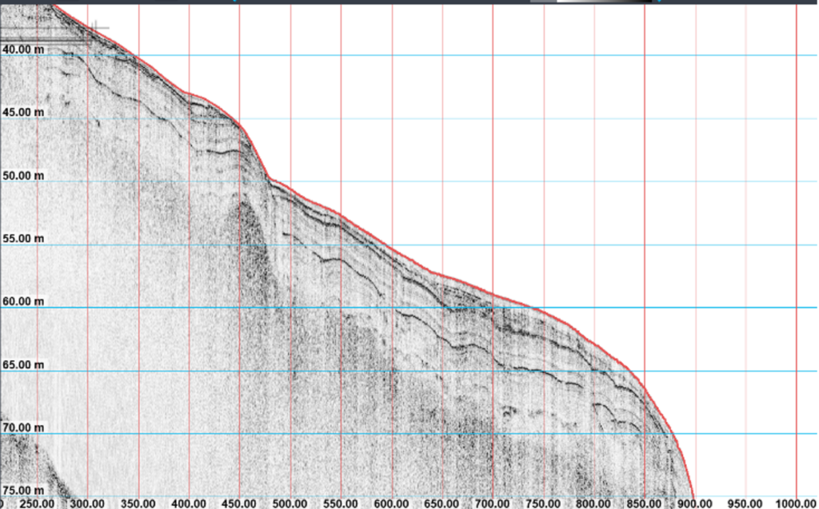Click the grayscale gradient bar at top
The height and width of the screenshot is (509, 819).
pyautogui.click(x=591, y=1)
